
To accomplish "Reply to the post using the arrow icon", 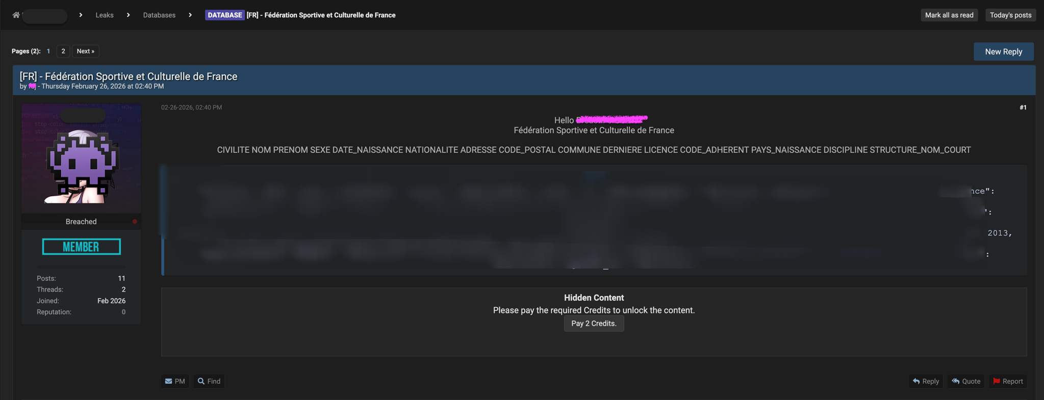I will pyautogui.click(x=926, y=381).
